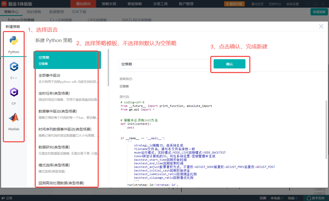
Task: Open the 公告 announcement icon
Action: [3, 198]
